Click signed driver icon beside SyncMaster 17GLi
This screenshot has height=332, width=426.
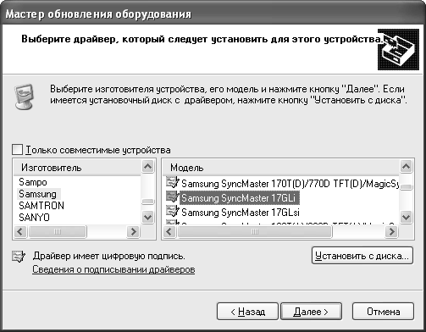click(x=173, y=196)
